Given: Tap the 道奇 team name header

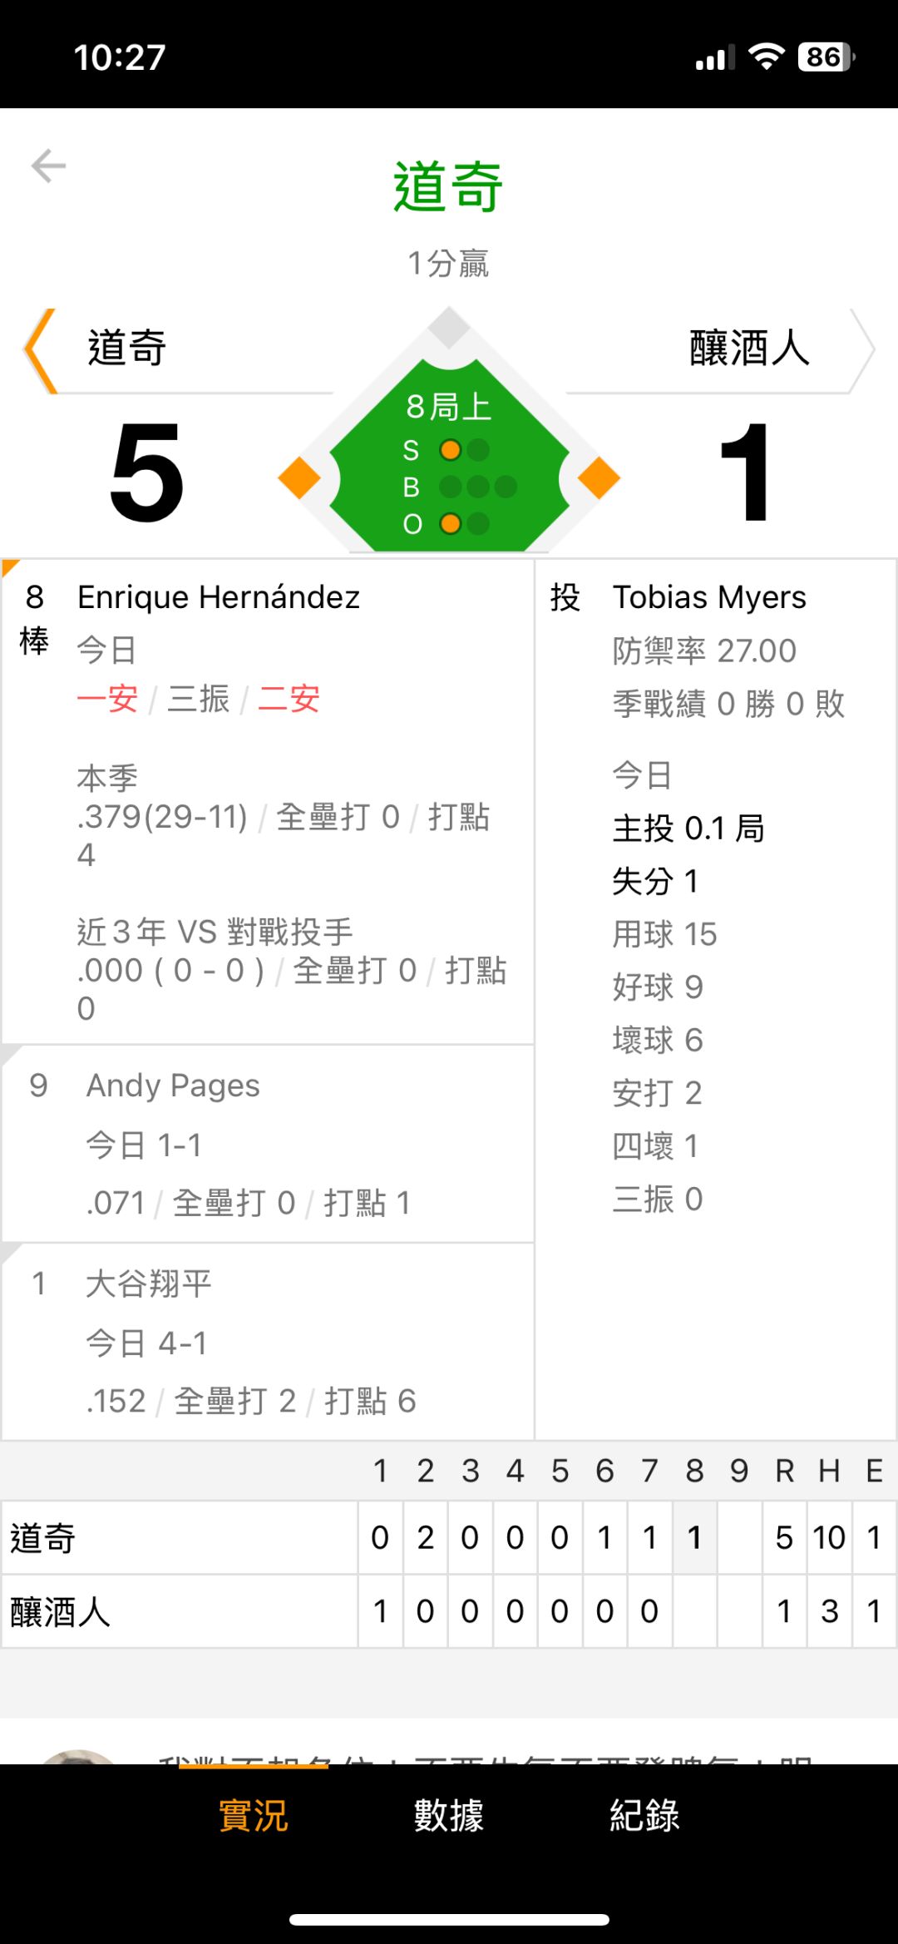Looking at the screenshot, I should (x=127, y=349).
